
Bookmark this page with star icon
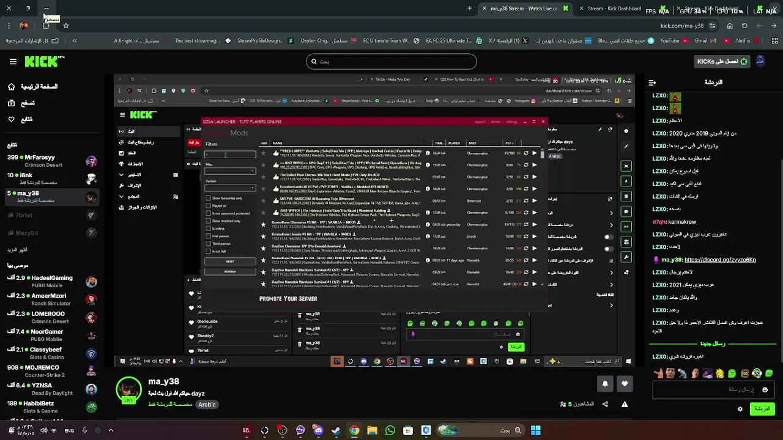tap(66, 26)
